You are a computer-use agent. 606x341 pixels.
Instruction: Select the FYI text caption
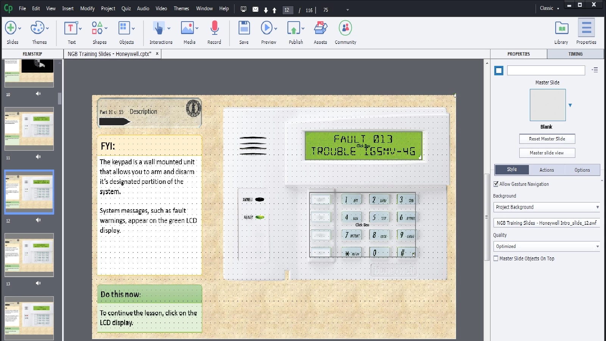(149, 205)
